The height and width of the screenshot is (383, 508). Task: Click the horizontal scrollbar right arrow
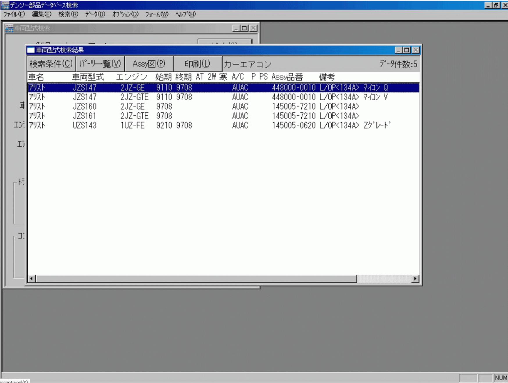[415, 279]
